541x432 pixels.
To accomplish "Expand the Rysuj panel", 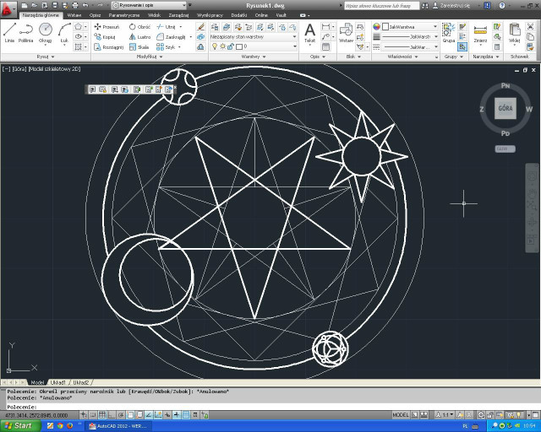I will coord(46,57).
